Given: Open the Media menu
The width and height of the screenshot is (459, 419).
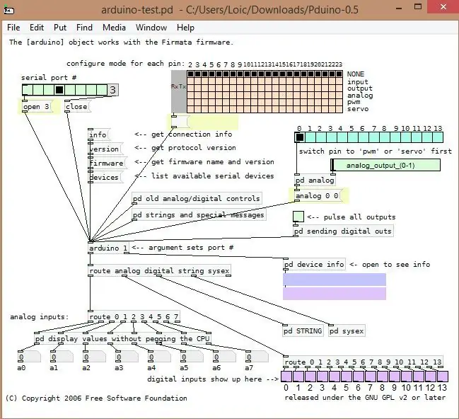Looking at the screenshot, I should (x=114, y=28).
